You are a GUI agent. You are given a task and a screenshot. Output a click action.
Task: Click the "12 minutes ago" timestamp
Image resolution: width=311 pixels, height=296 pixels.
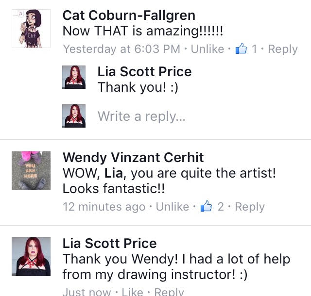click(x=104, y=207)
